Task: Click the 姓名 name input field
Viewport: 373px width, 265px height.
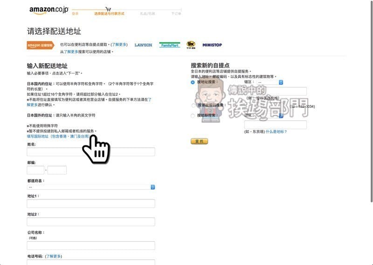Action: 91,152
